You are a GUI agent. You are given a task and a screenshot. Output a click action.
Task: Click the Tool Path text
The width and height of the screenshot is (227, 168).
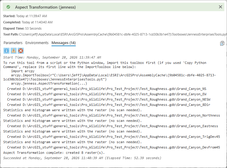115,34
